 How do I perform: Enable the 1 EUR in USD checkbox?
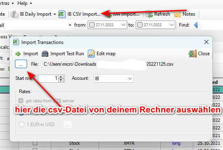[22, 125]
